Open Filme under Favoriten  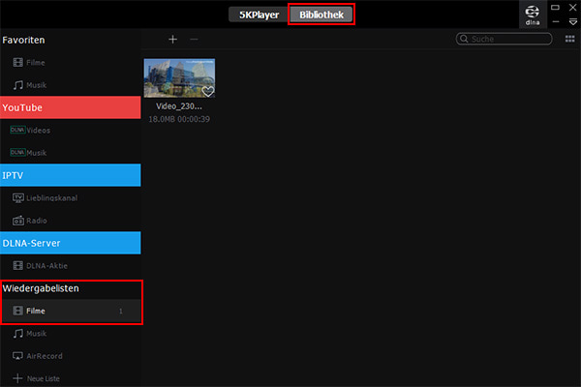click(71, 63)
